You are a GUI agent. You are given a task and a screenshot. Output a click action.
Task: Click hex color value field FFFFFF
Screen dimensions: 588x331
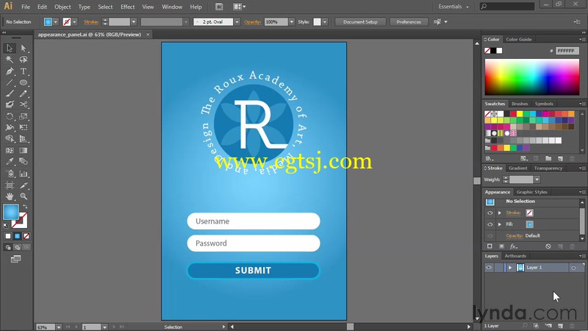pos(567,51)
